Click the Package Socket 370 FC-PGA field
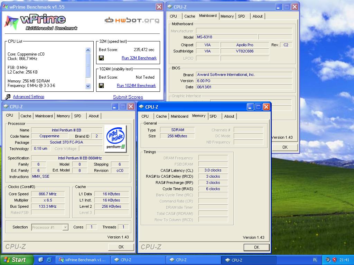The width and height of the screenshot is (354, 265). 66,143
